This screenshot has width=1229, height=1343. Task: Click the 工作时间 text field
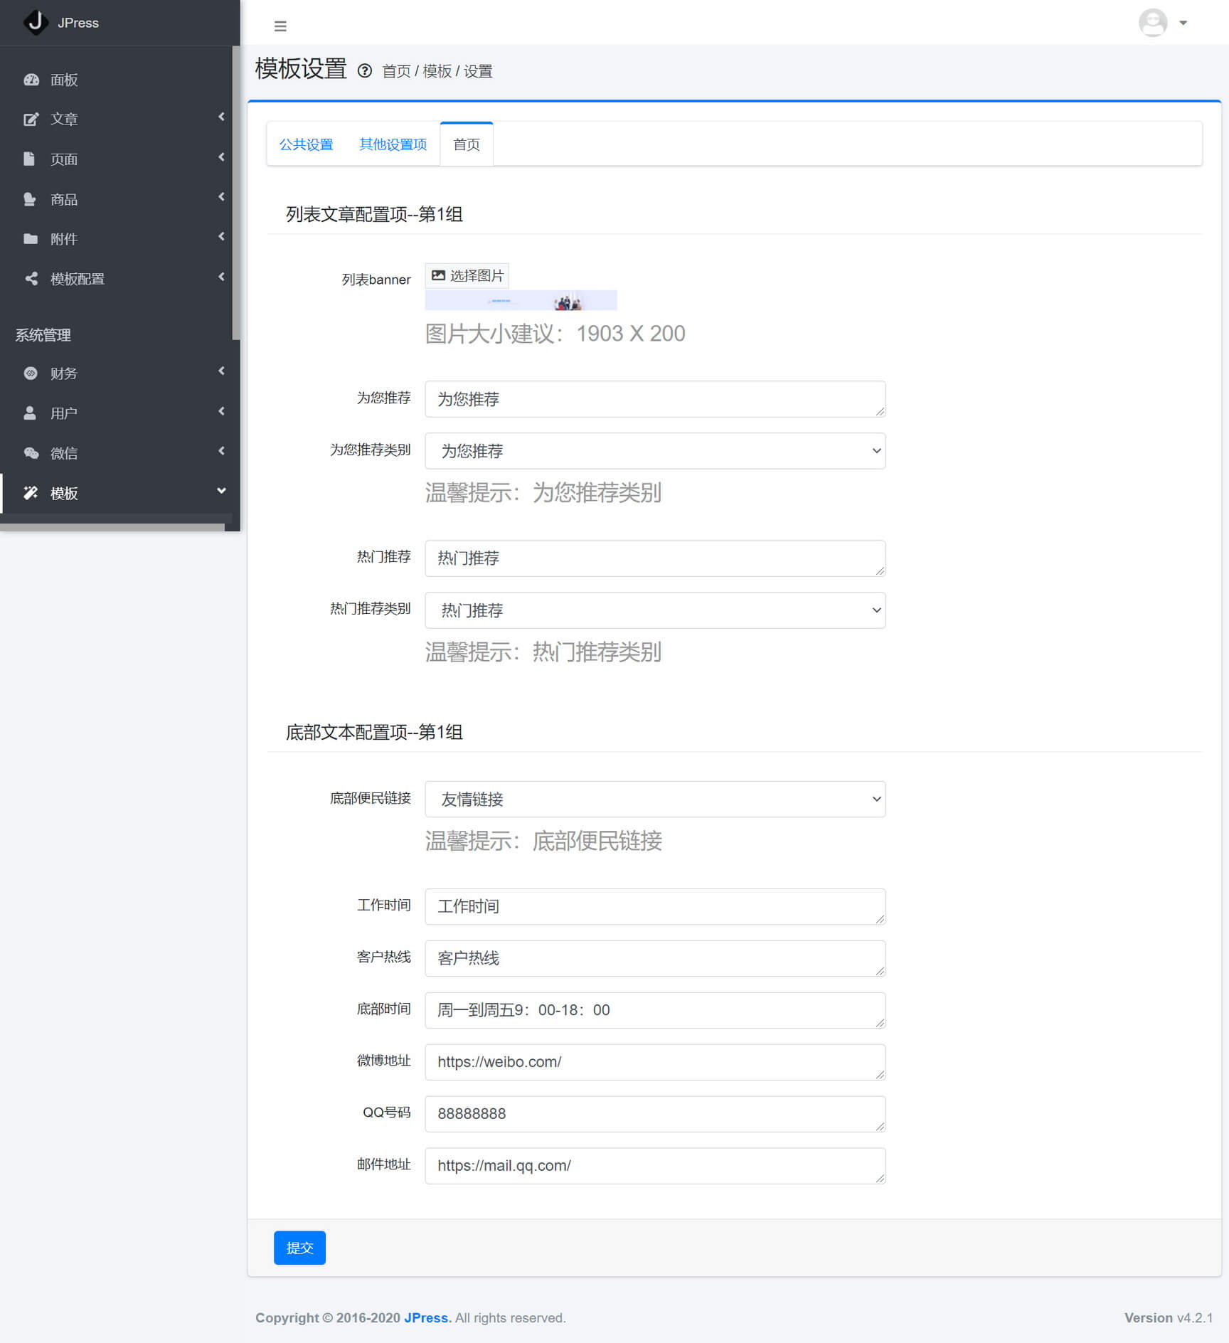coord(655,906)
